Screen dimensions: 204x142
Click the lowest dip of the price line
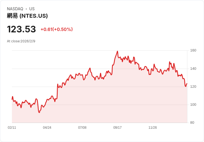pos(39,112)
